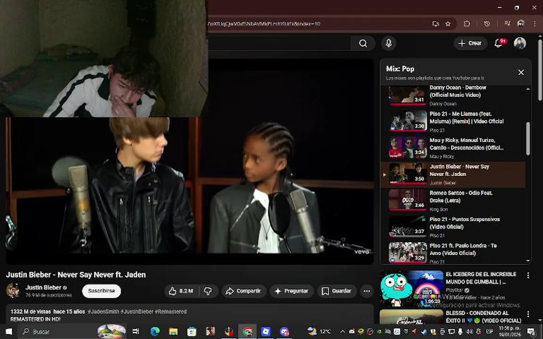Image resolution: width=543 pixels, height=339 pixels.
Task: Click the weather 12°C widget
Action: [x=319, y=331]
